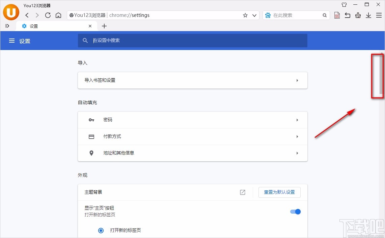Screen dimensions: 385x238
Task: Click the Baidu search engine icon
Action: (268, 15)
